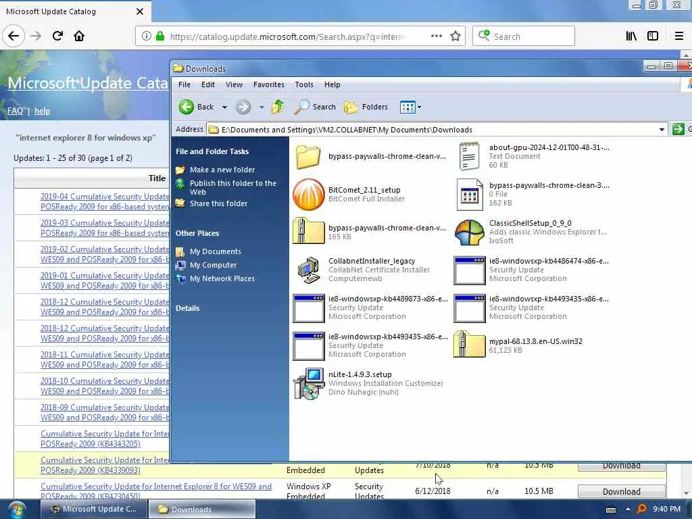Open the help link on catalog page
Image resolution: width=692 pixels, height=519 pixels.
tap(42, 111)
